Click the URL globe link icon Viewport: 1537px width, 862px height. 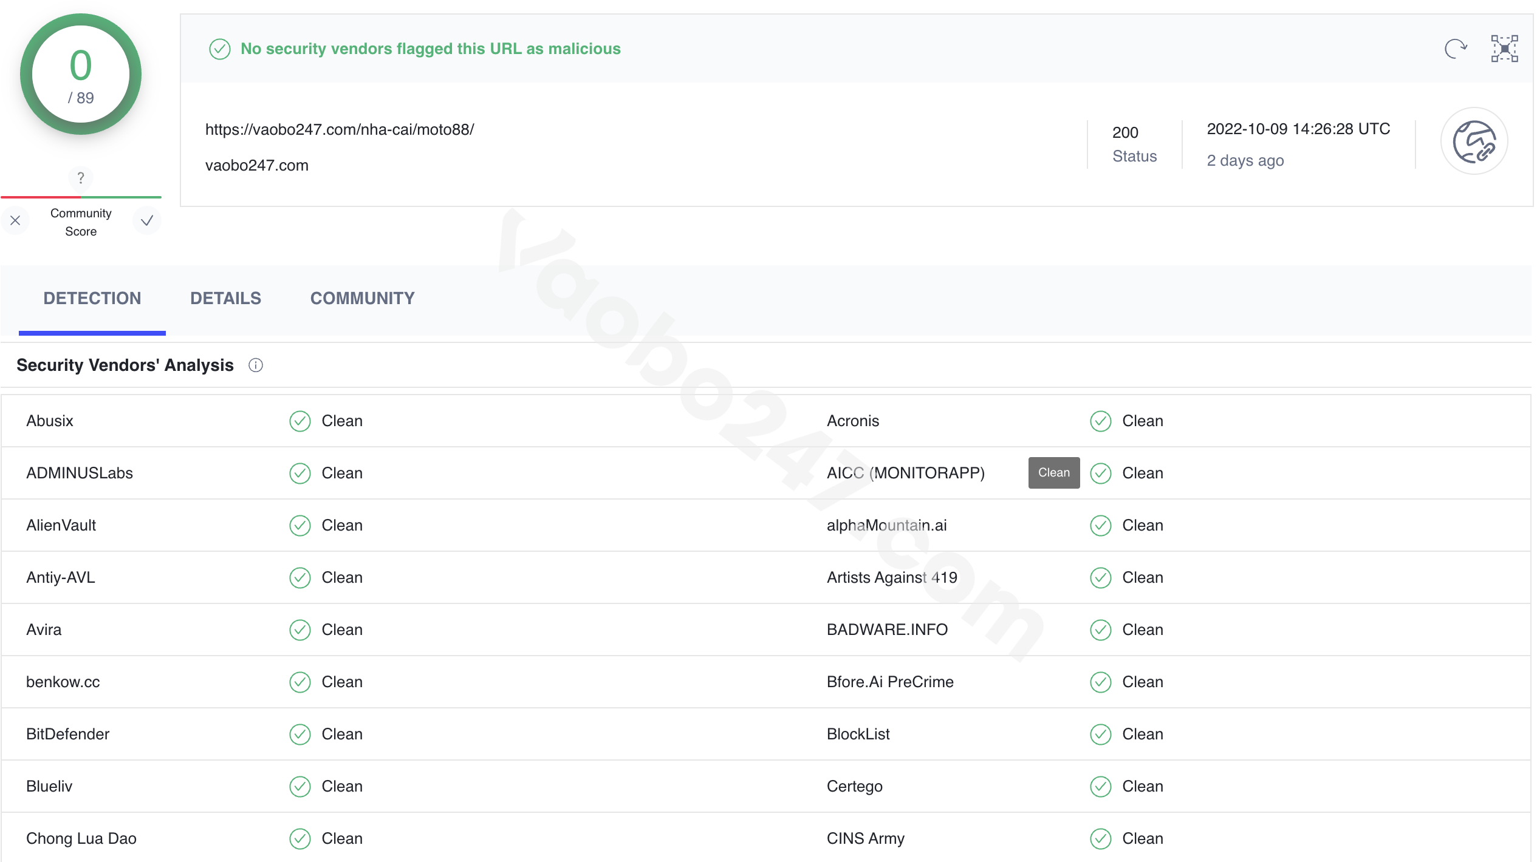[x=1474, y=141]
